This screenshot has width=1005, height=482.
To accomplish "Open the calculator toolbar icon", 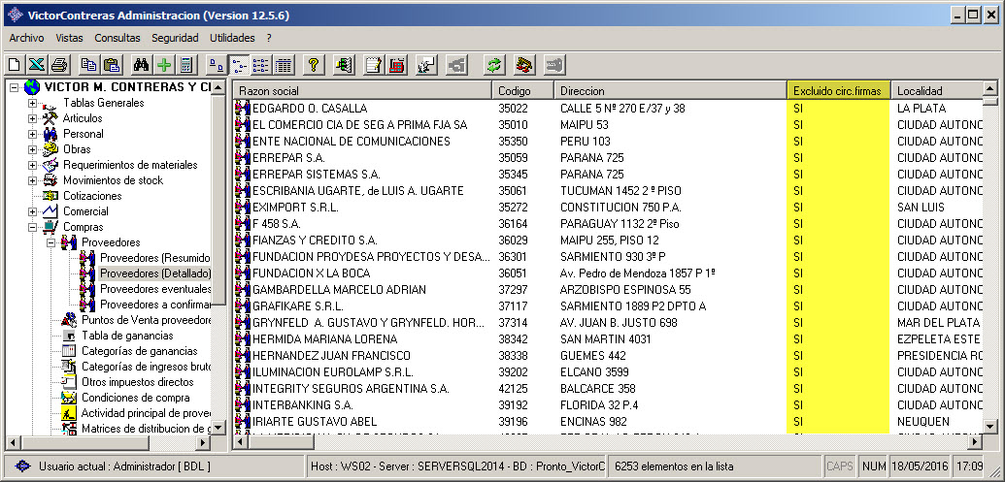I will (x=185, y=65).
